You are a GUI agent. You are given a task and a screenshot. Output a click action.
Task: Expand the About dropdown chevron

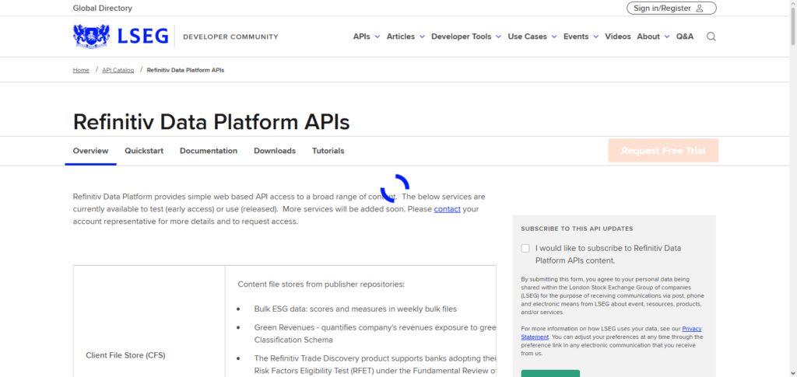click(x=667, y=37)
